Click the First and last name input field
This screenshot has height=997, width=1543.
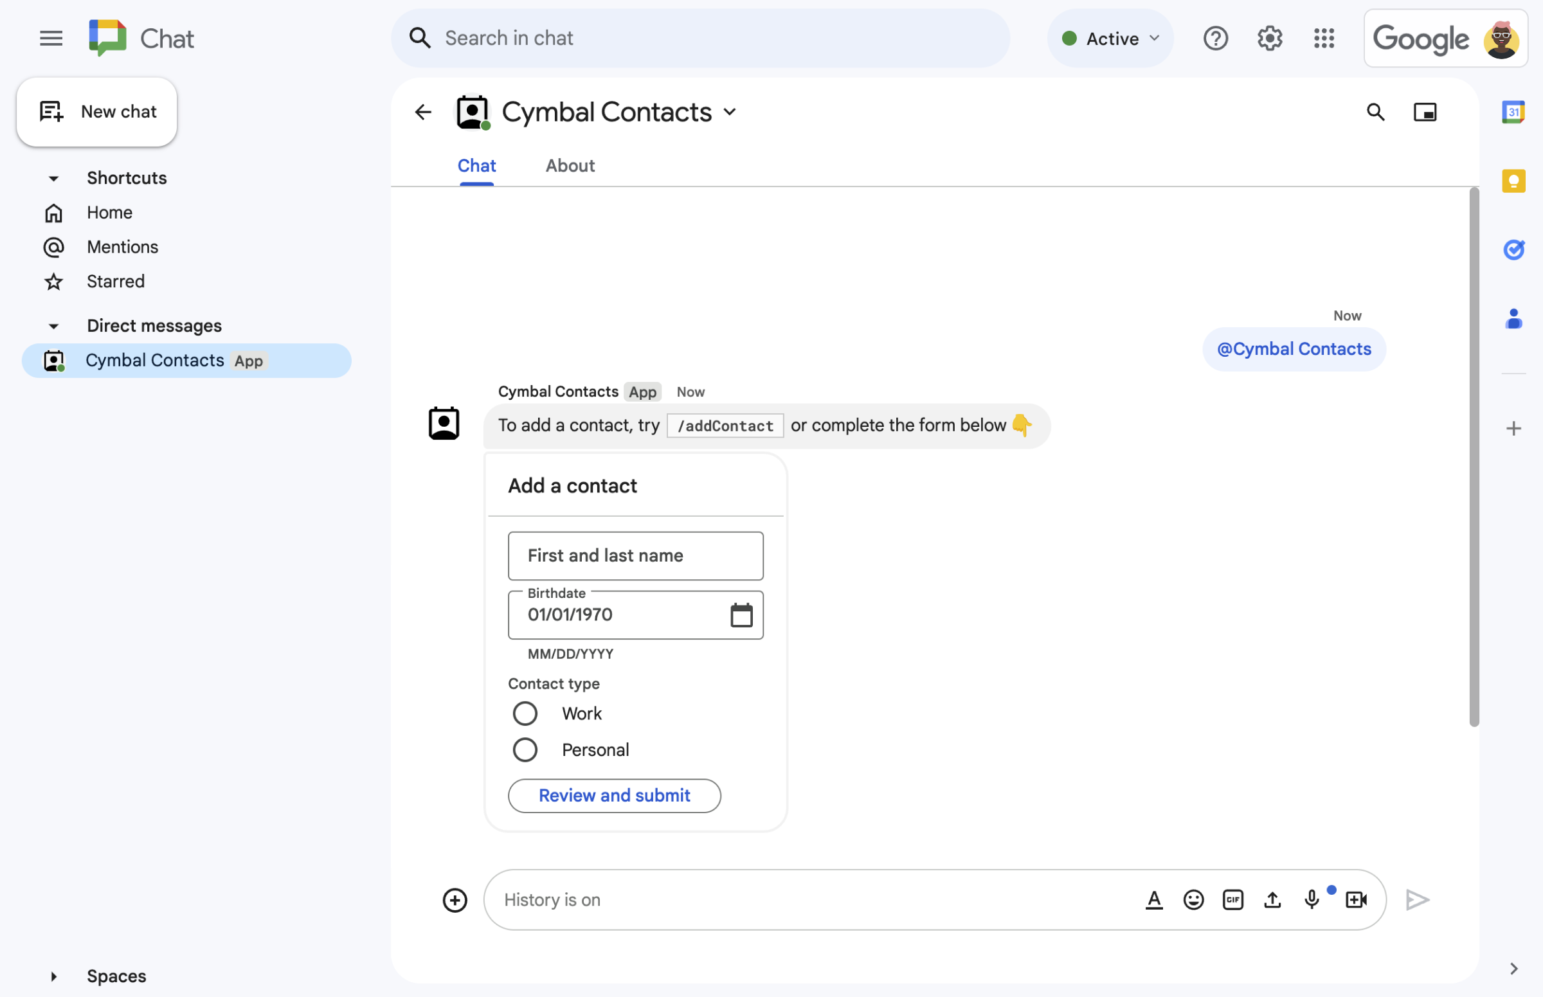pyautogui.click(x=635, y=554)
